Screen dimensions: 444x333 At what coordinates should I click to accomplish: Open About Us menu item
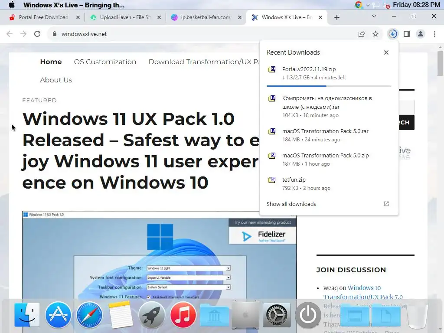56,80
